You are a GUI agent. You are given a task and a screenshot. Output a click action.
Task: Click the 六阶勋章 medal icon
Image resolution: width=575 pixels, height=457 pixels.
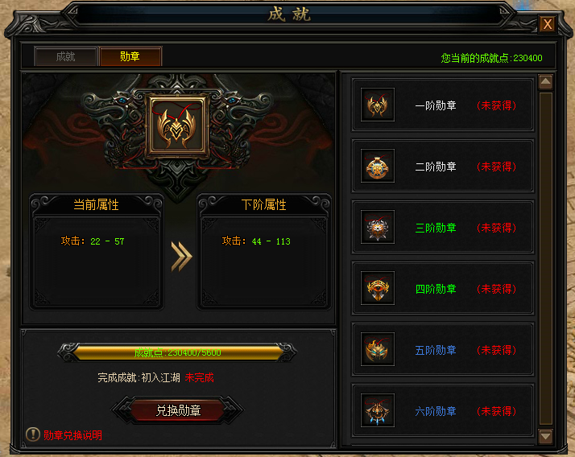(x=378, y=411)
